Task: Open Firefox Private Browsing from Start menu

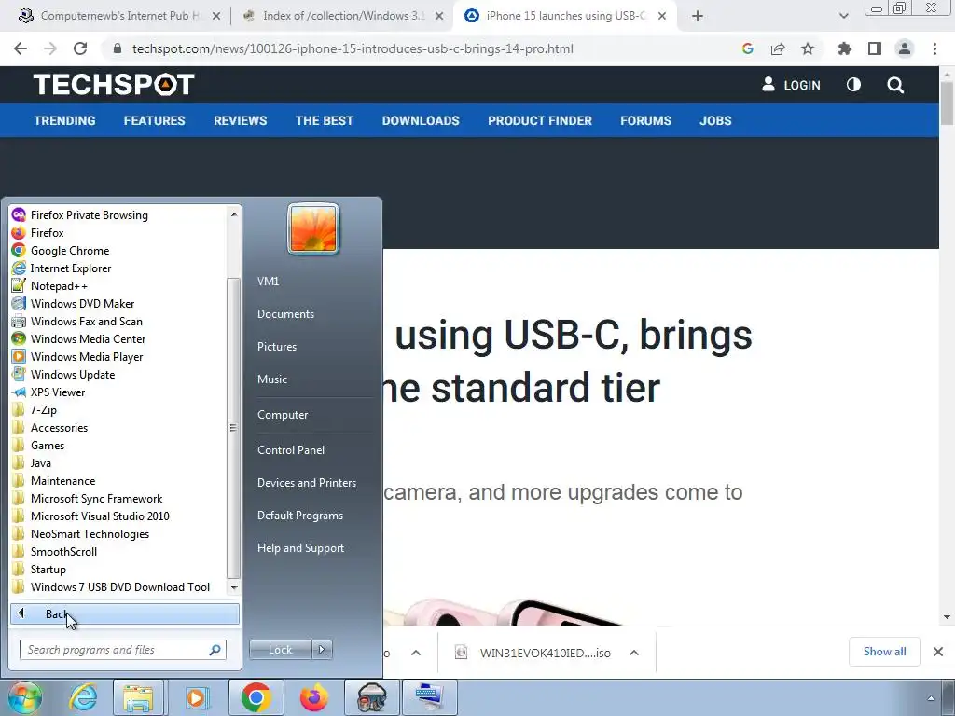Action: click(x=89, y=215)
